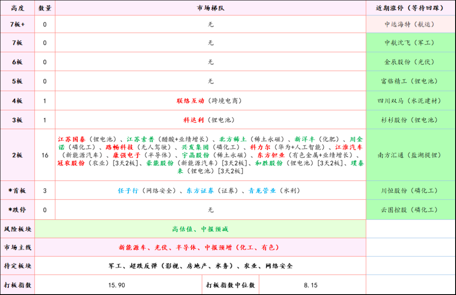Click 联络互动 in the 4板 row
This screenshot has width=456, height=295.
[190, 101]
